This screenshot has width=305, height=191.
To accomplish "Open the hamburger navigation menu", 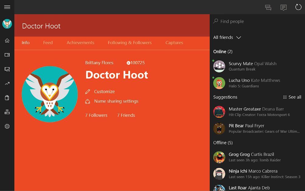I will (x=7, y=7).
